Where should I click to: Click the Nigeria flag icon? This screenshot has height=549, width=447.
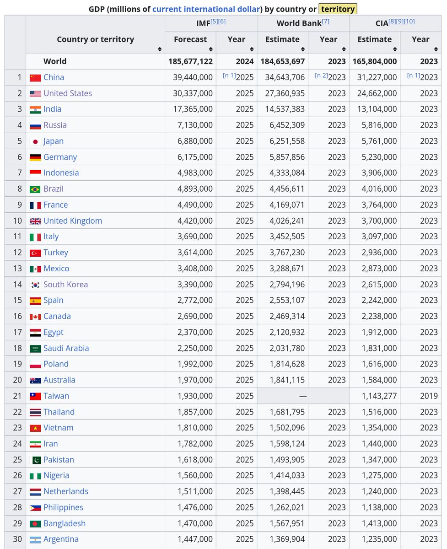35,476
